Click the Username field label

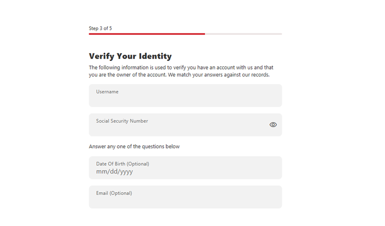tap(107, 91)
